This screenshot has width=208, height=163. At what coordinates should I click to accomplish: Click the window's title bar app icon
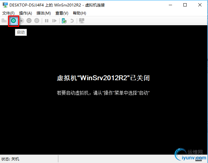5,5
